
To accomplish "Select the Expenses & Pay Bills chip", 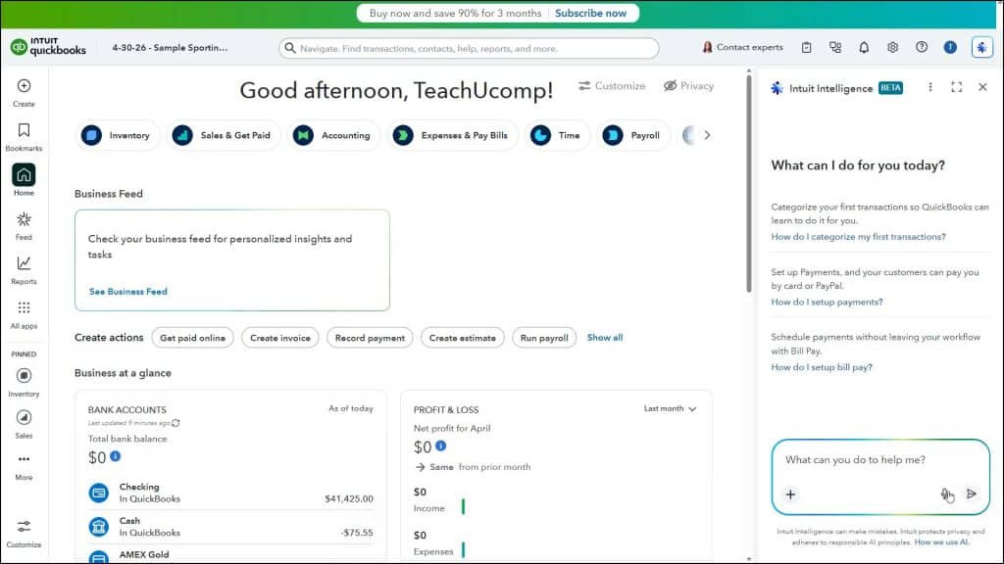I will 452,135.
